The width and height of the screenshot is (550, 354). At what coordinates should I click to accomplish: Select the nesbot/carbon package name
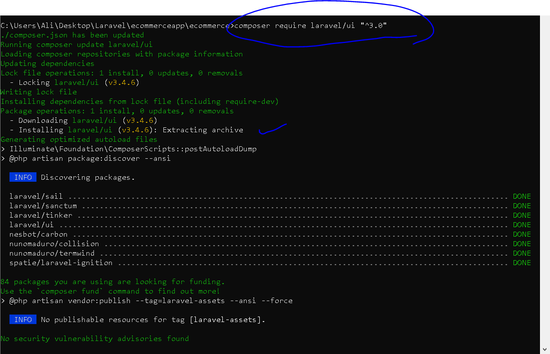tap(38, 234)
